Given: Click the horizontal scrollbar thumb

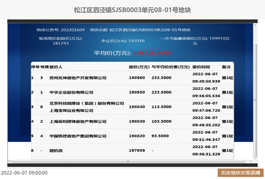Looking at the screenshot, I should (129, 161).
